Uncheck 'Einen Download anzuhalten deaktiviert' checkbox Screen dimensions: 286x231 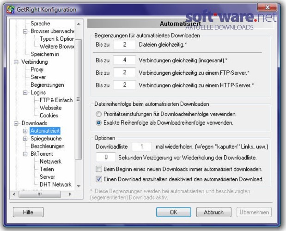pos(99,179)
